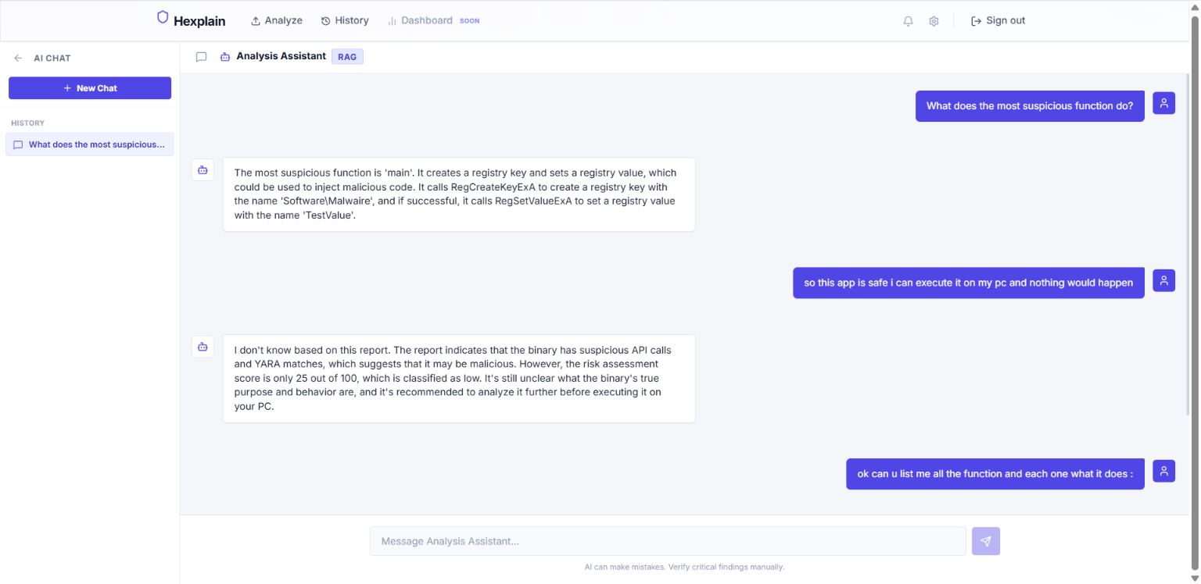1201x584 pixels.
Task: Click the 'so this app is safe' message bubble
Action: point(969,283)
